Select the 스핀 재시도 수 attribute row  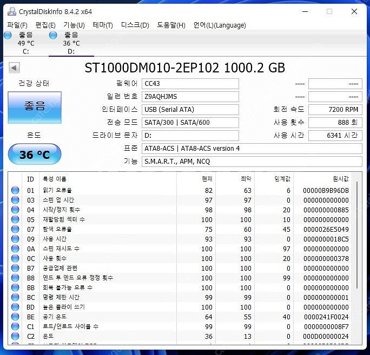[181, 249]
